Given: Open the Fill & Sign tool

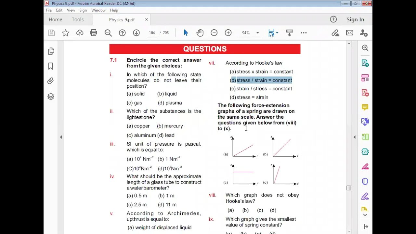Looking at the screenshot, I should 365,196.
